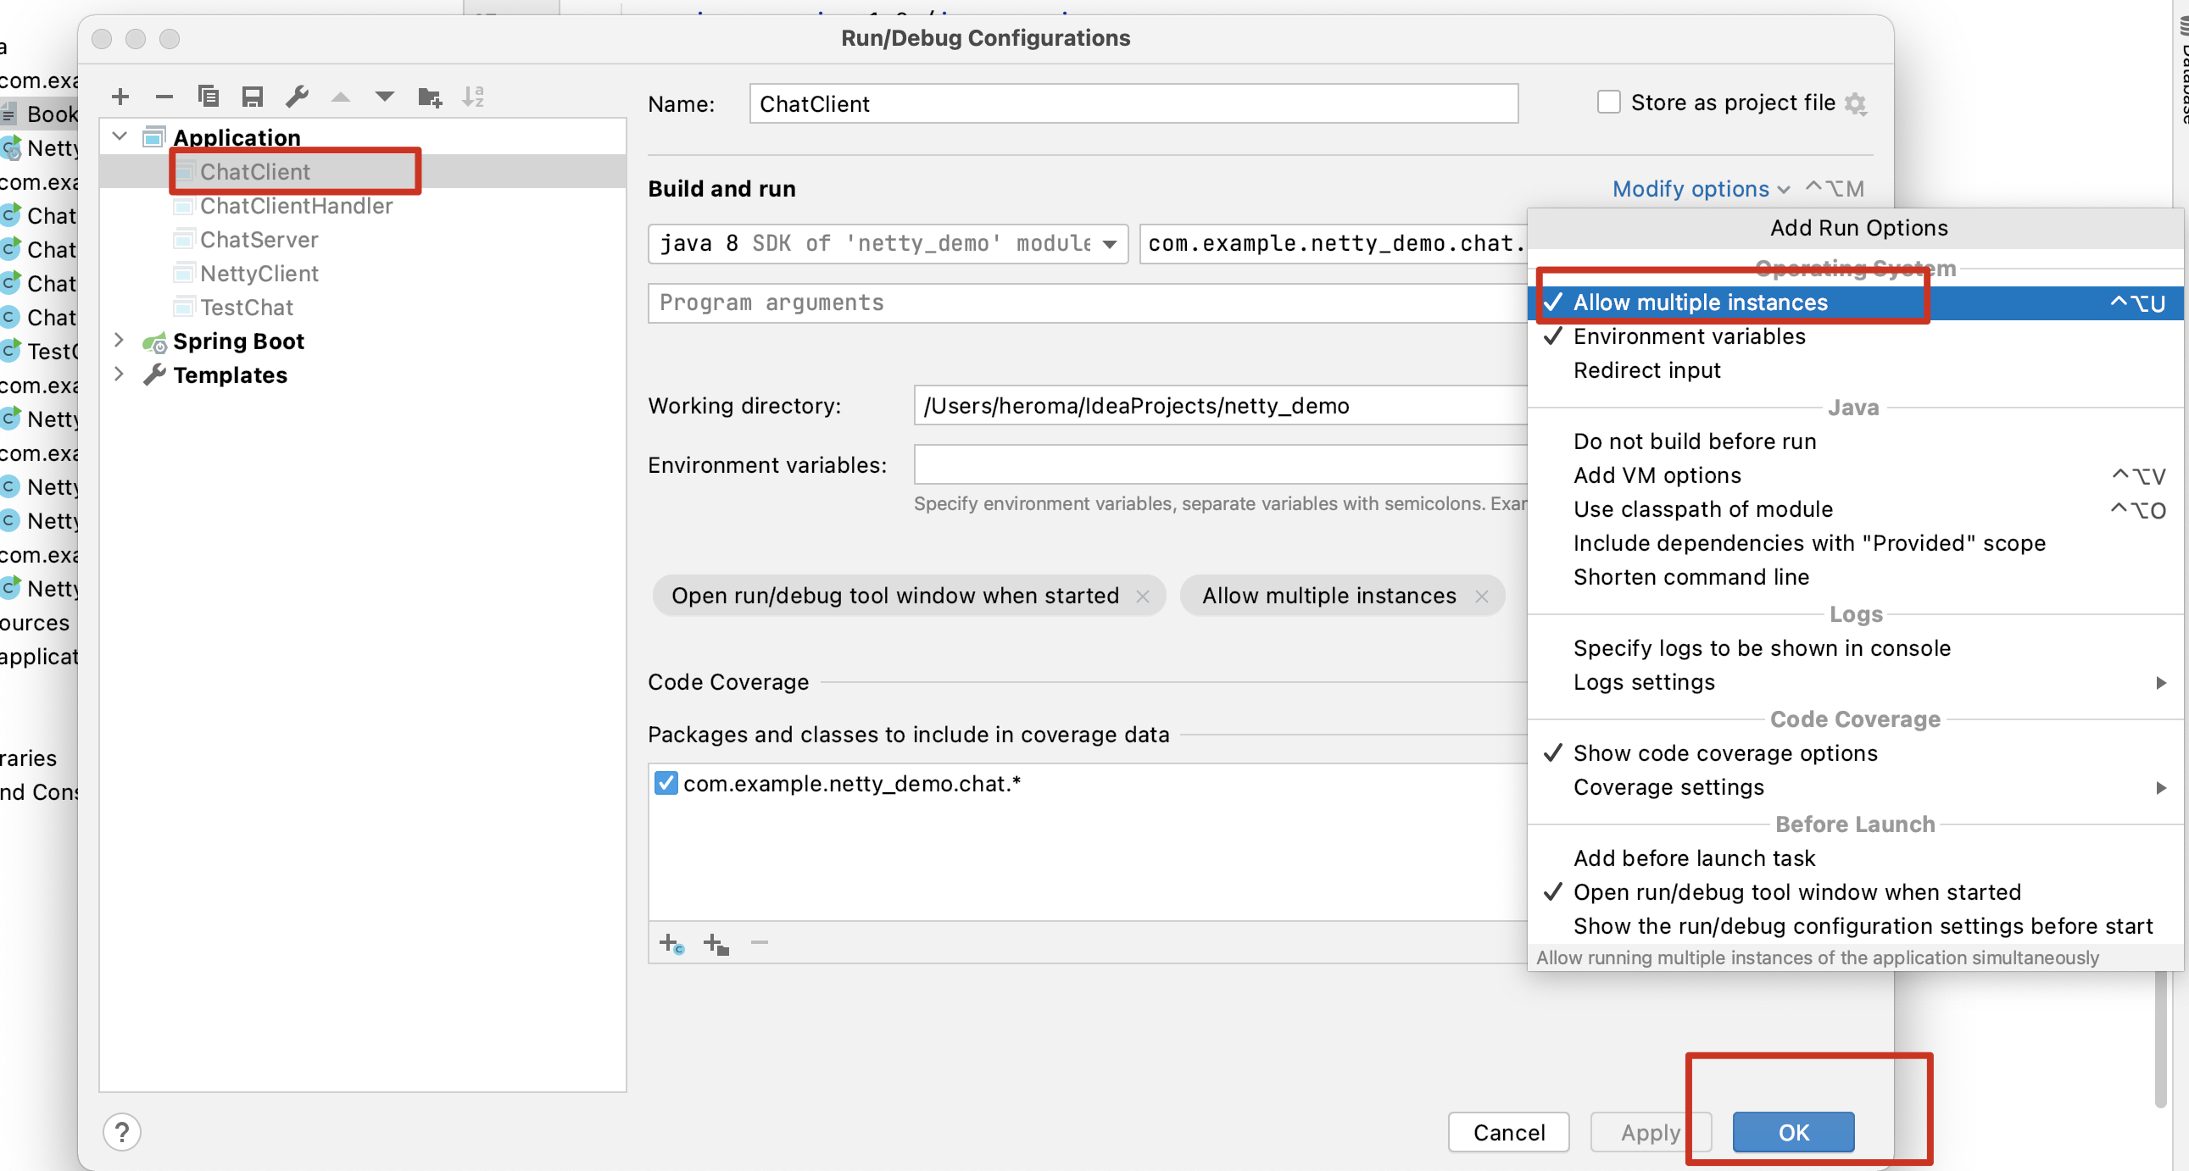Screen dimensions: 2189x1171
Task: Collapse the Application tree node
Action: click(119, 136)
